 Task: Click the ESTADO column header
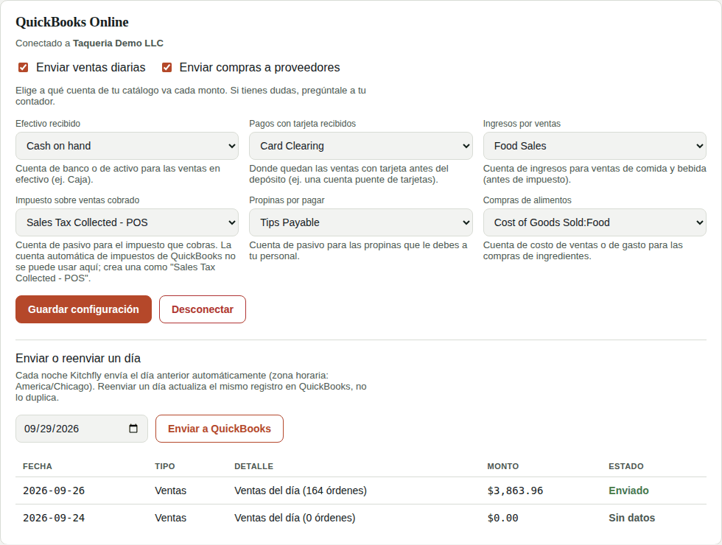pos(626,466)
